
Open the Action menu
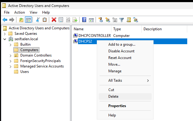point(19,12)
